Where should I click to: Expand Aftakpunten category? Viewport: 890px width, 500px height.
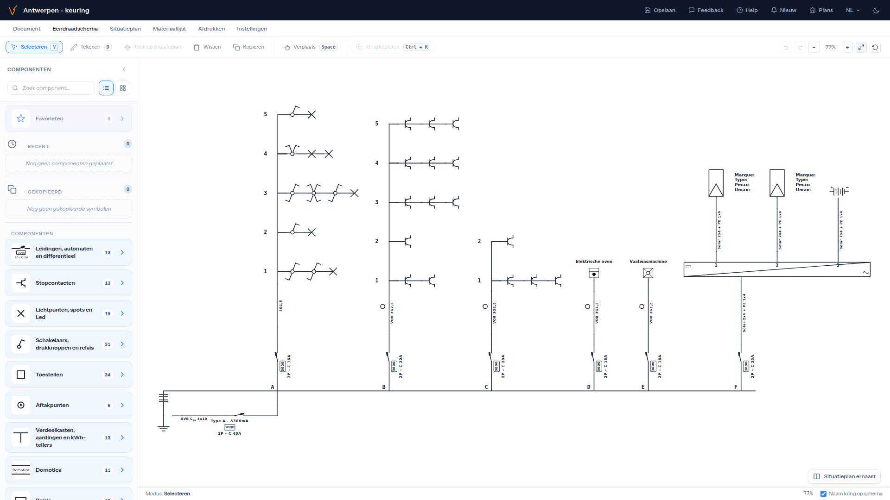69,405
